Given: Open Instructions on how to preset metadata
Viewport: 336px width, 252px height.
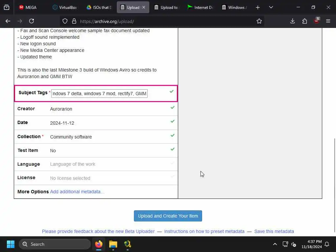Looking at the screenshot, I should click(204, 231).
